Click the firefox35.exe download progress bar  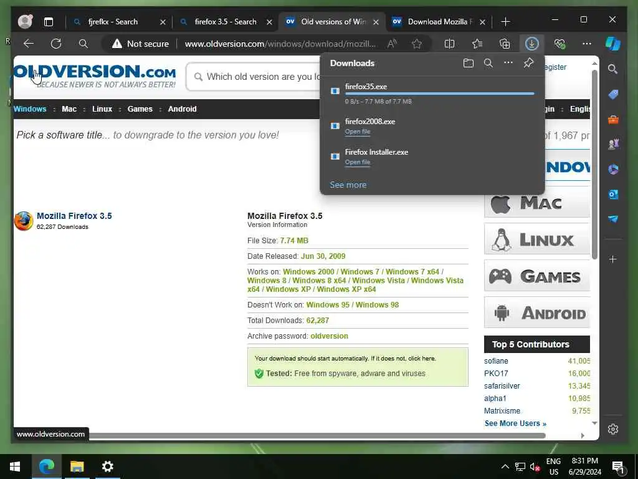click(x=439, y=94)
